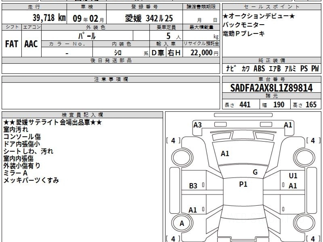Image resolution: width=323 pixels, height=242 pixels.
Task: Select the top-left tire rating [4]
Action: point(173,141)
